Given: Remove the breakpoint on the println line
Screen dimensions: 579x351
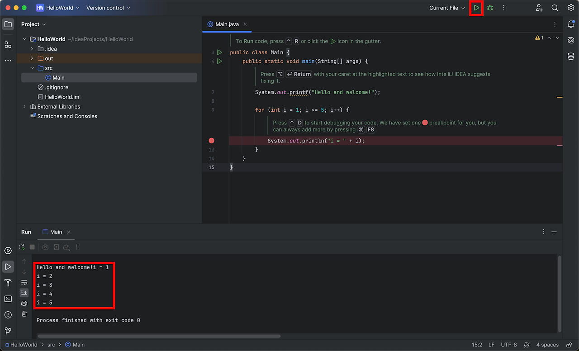Looking at the screenshot, I should pyautogui.click(x=211, y=141).
